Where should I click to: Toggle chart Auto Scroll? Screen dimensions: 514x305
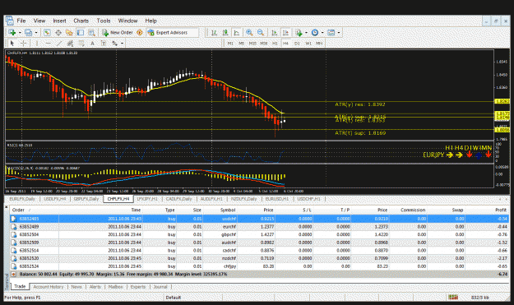275,32
